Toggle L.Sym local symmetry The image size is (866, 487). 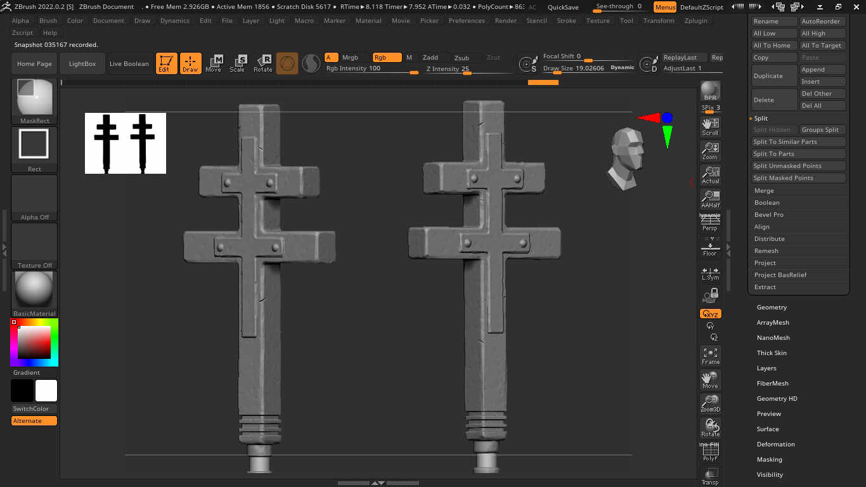tap(710, 273)
